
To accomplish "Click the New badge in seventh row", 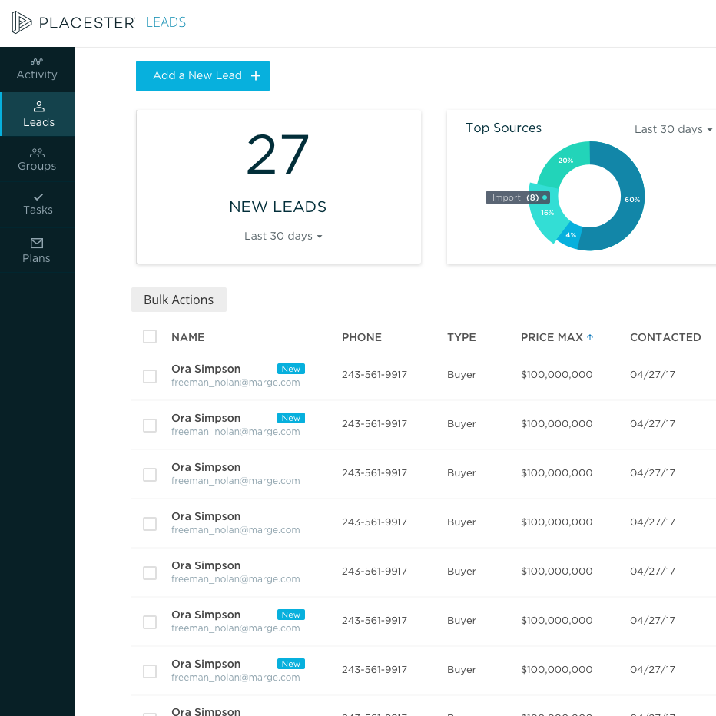I will [x=291, y=664].
